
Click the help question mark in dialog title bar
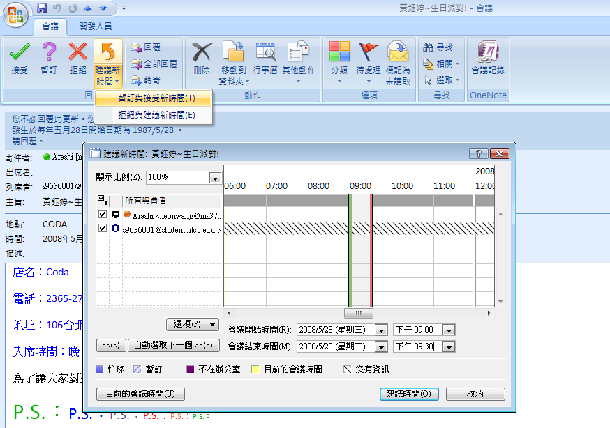(x=479, y=154)
